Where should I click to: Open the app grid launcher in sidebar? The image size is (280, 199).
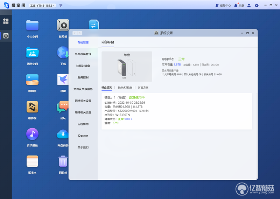tap(6, 21)
